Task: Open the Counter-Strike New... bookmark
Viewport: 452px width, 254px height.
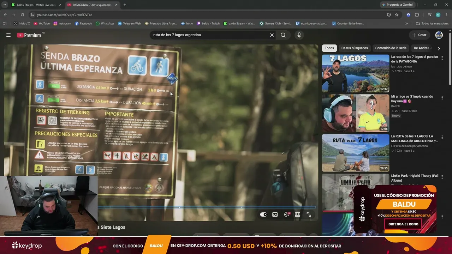Action: (x=348, y=24)
